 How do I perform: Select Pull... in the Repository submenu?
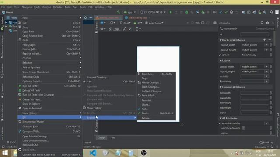tap(157, 109)
